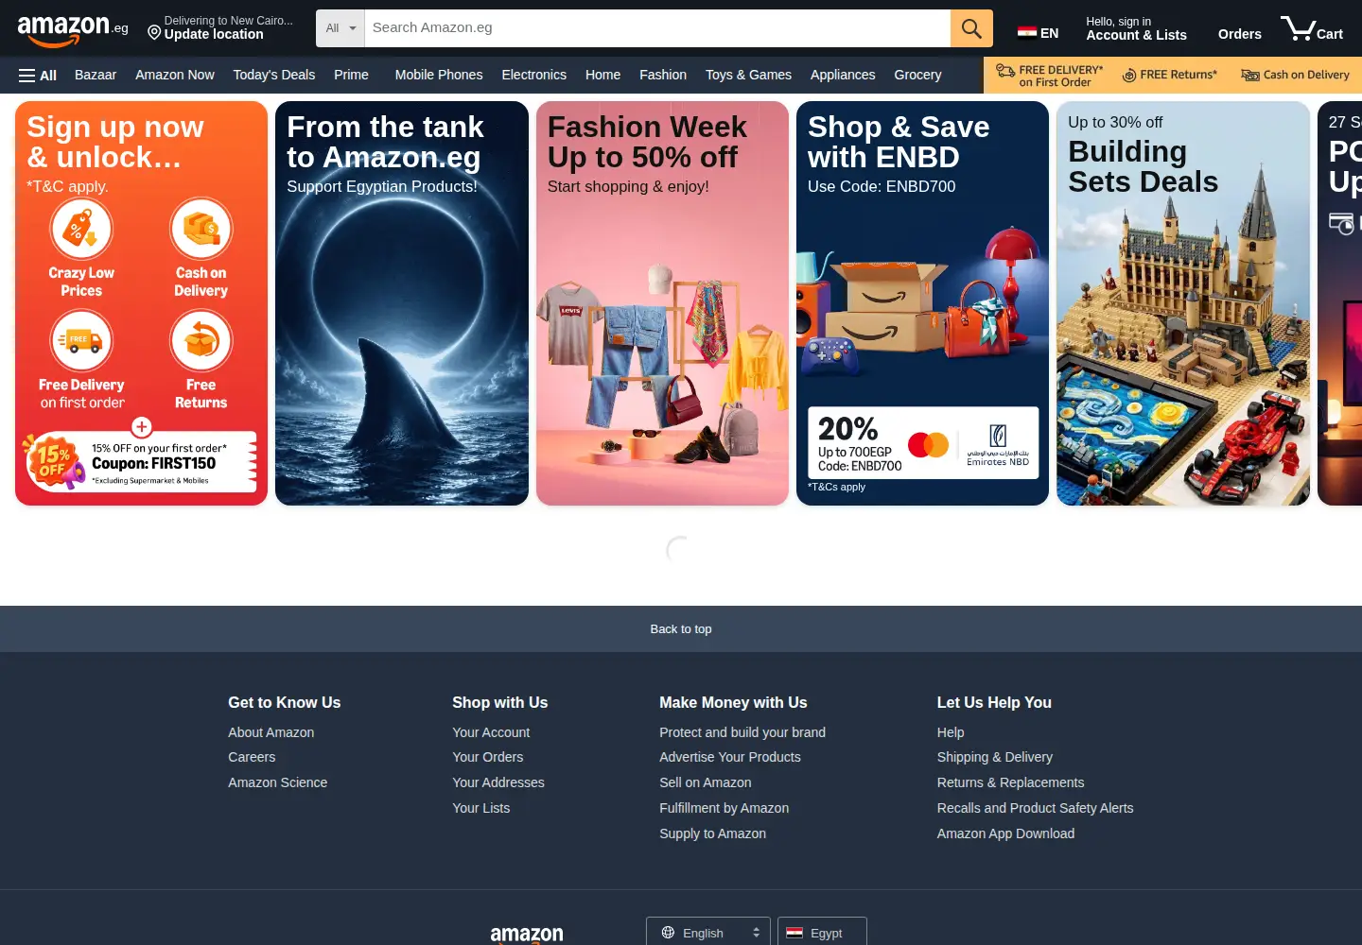Open the shopping Cart icon

coord(1312,29)
